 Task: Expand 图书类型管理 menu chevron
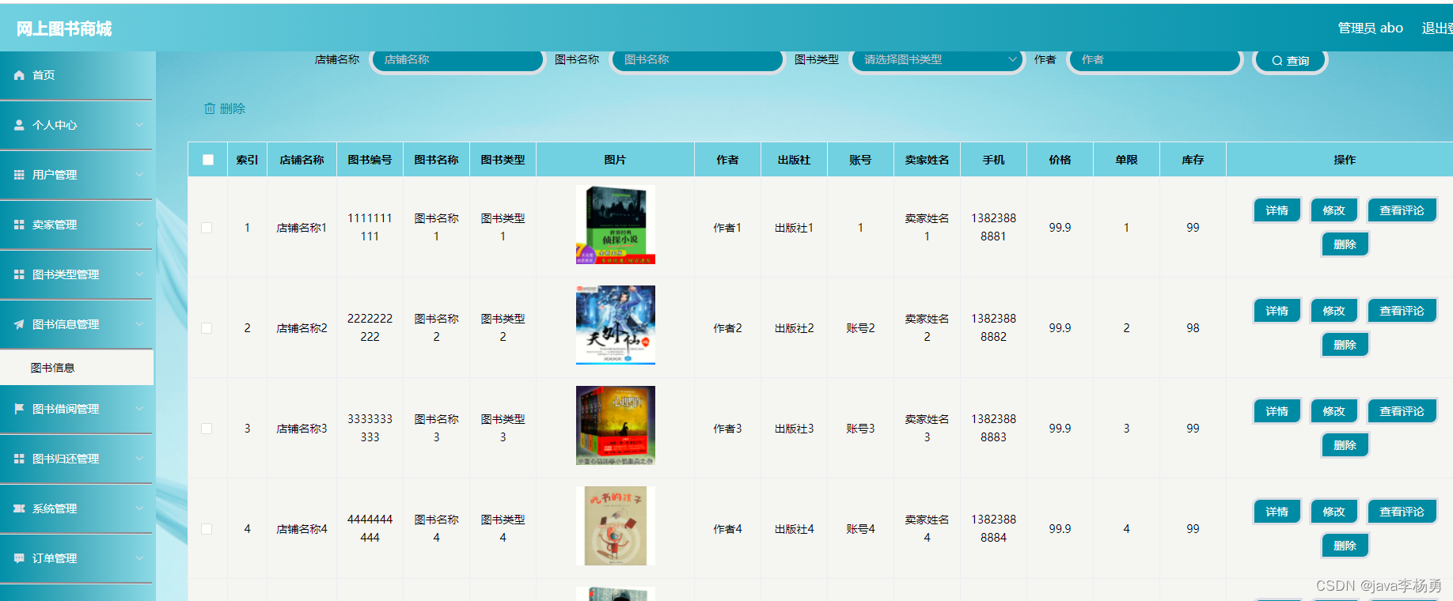[139, 274]
